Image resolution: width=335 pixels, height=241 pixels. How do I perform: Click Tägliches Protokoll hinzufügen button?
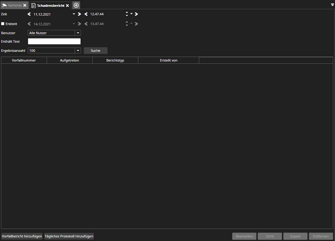click(x=69, y=236)
